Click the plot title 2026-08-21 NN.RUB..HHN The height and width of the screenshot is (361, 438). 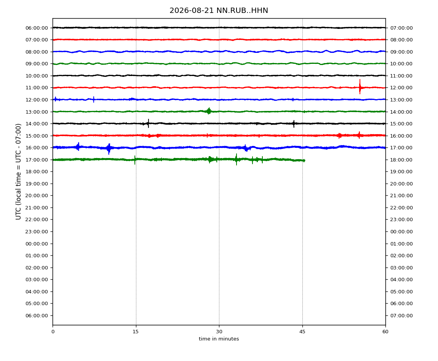click(x=219, y=11)
